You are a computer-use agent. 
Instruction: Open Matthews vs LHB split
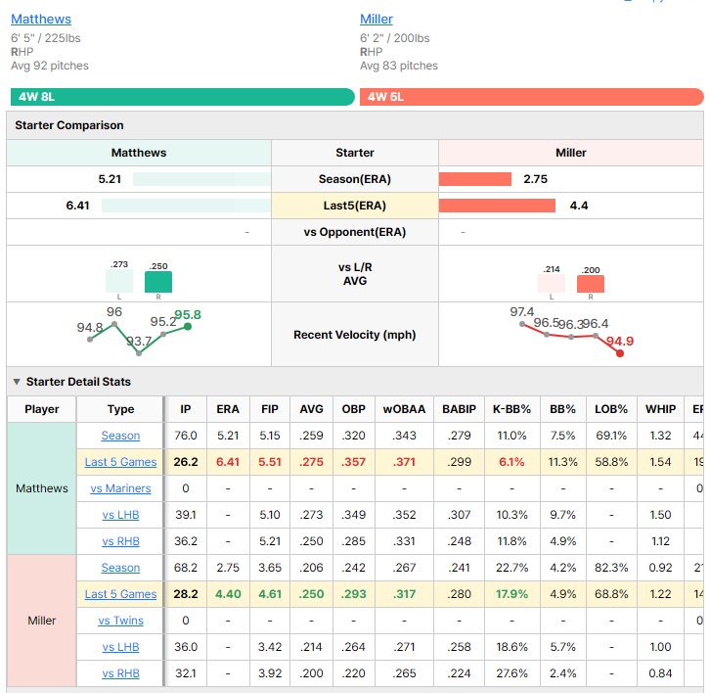(120, 515)
